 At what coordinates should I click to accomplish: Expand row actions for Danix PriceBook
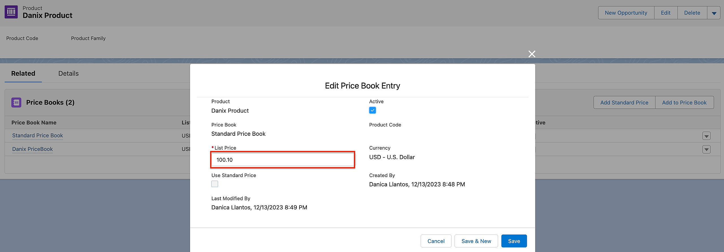pyautogui.click(x=706, y=149)
